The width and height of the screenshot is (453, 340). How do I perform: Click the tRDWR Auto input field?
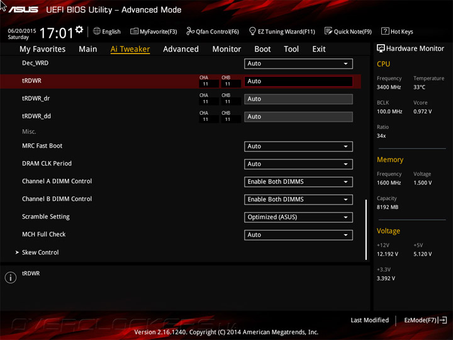coord(298,81)
